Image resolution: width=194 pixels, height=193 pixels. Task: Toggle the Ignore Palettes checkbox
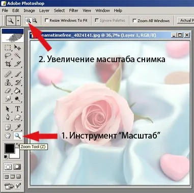[x=97, y=20]
